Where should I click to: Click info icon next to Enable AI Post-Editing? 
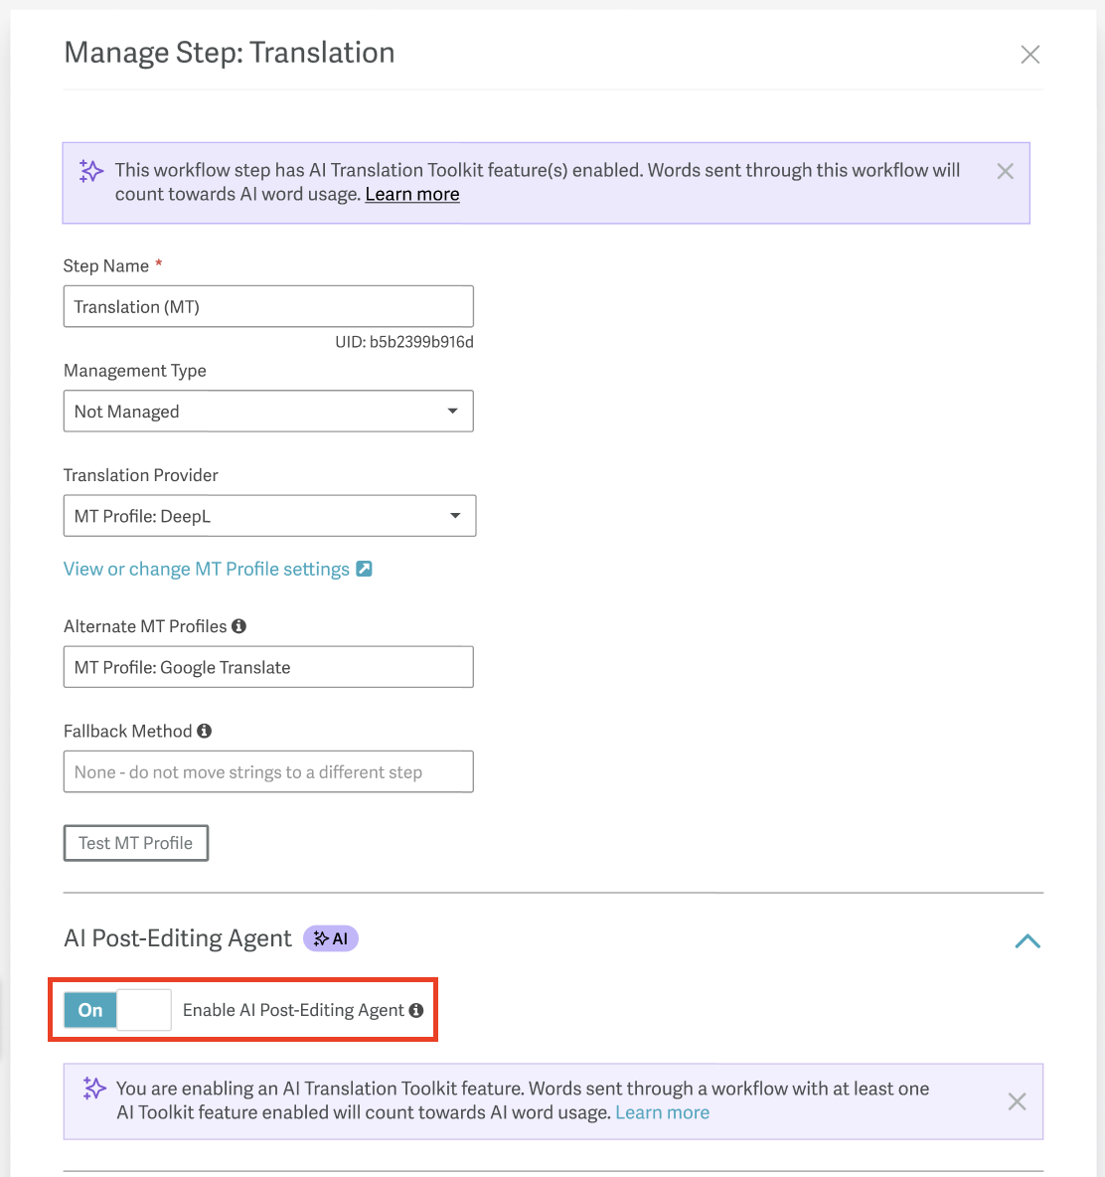[x=416, y=1010]
